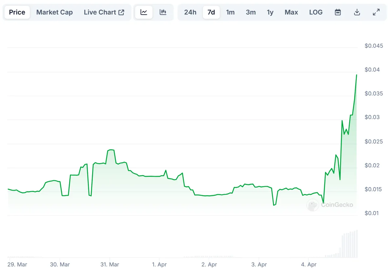
Task: Open the Live Chart link
Action: (x=104, y=12)
